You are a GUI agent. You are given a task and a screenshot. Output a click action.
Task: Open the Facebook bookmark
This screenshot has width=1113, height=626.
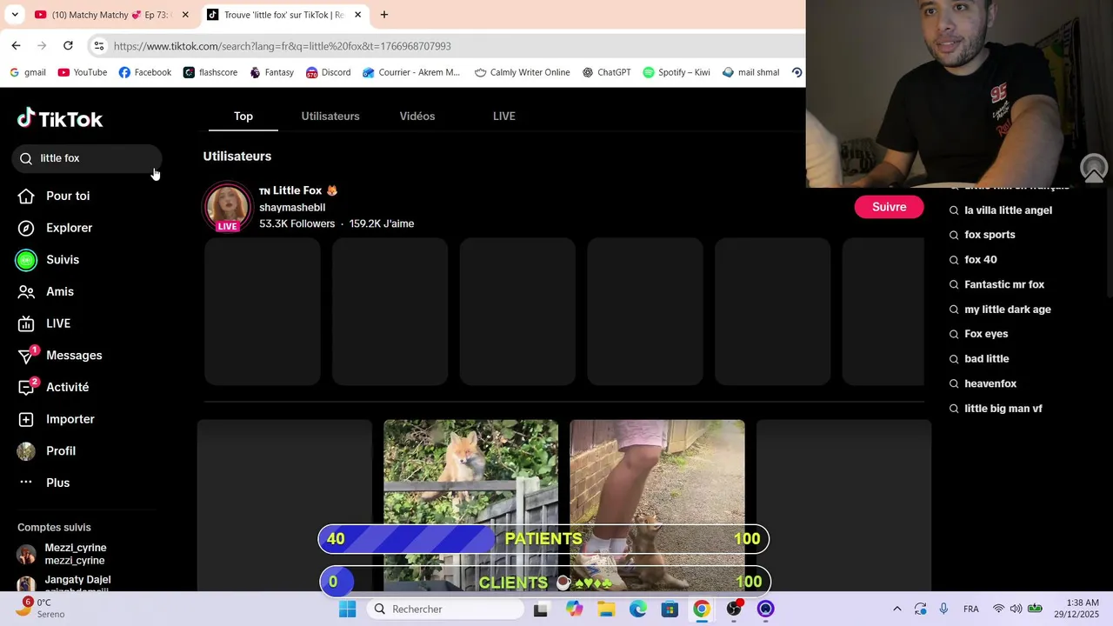145,72
